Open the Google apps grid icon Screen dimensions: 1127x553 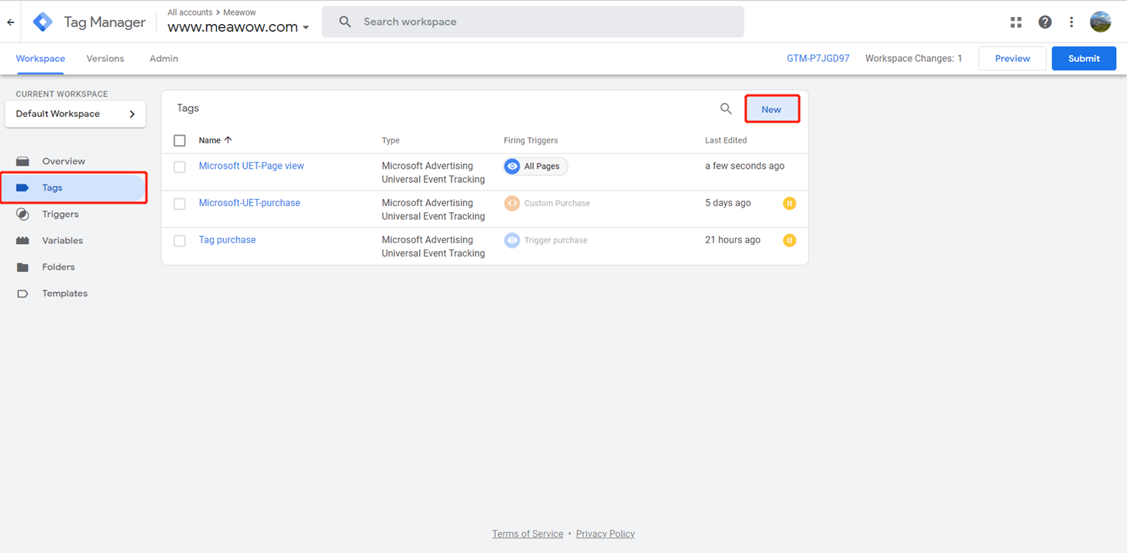1016,22
